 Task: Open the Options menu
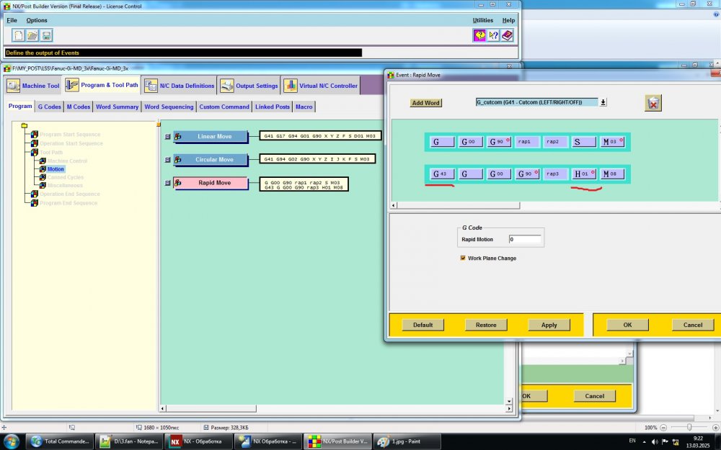point(37,20)
